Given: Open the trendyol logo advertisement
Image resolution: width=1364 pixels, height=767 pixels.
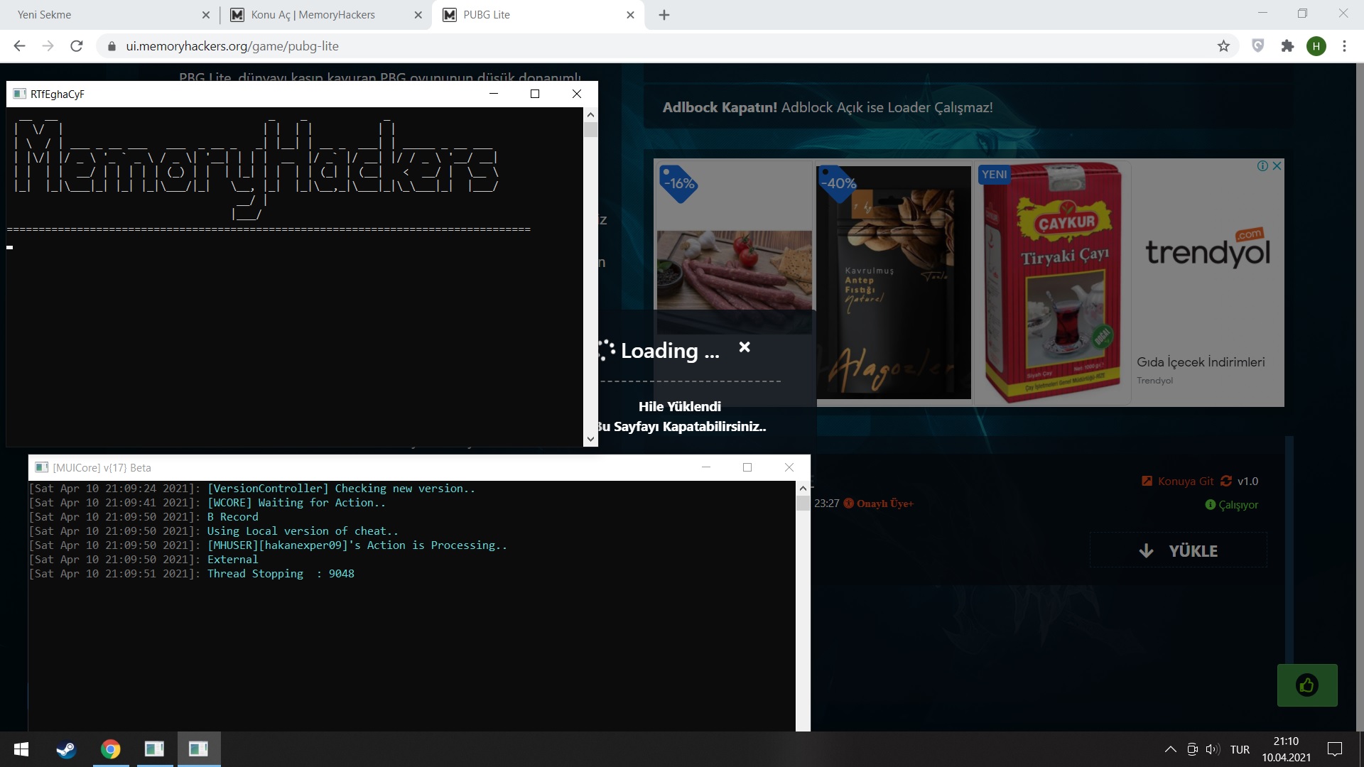Looking at the screenshot, I should pos(1208,250).
